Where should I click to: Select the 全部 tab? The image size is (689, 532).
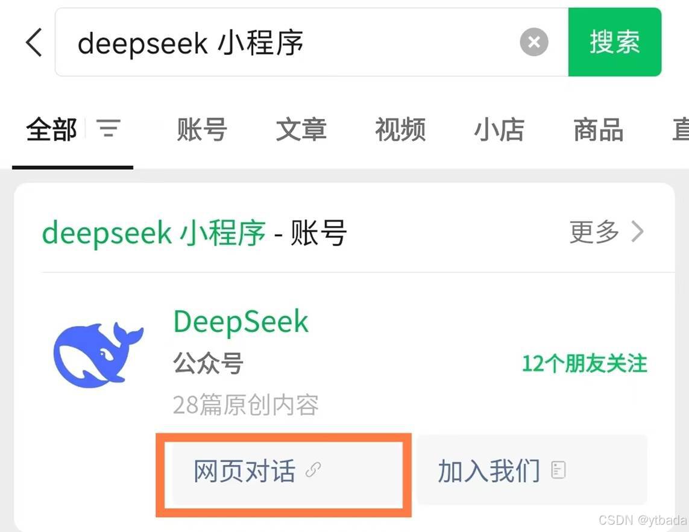click(x=51, y=130)
